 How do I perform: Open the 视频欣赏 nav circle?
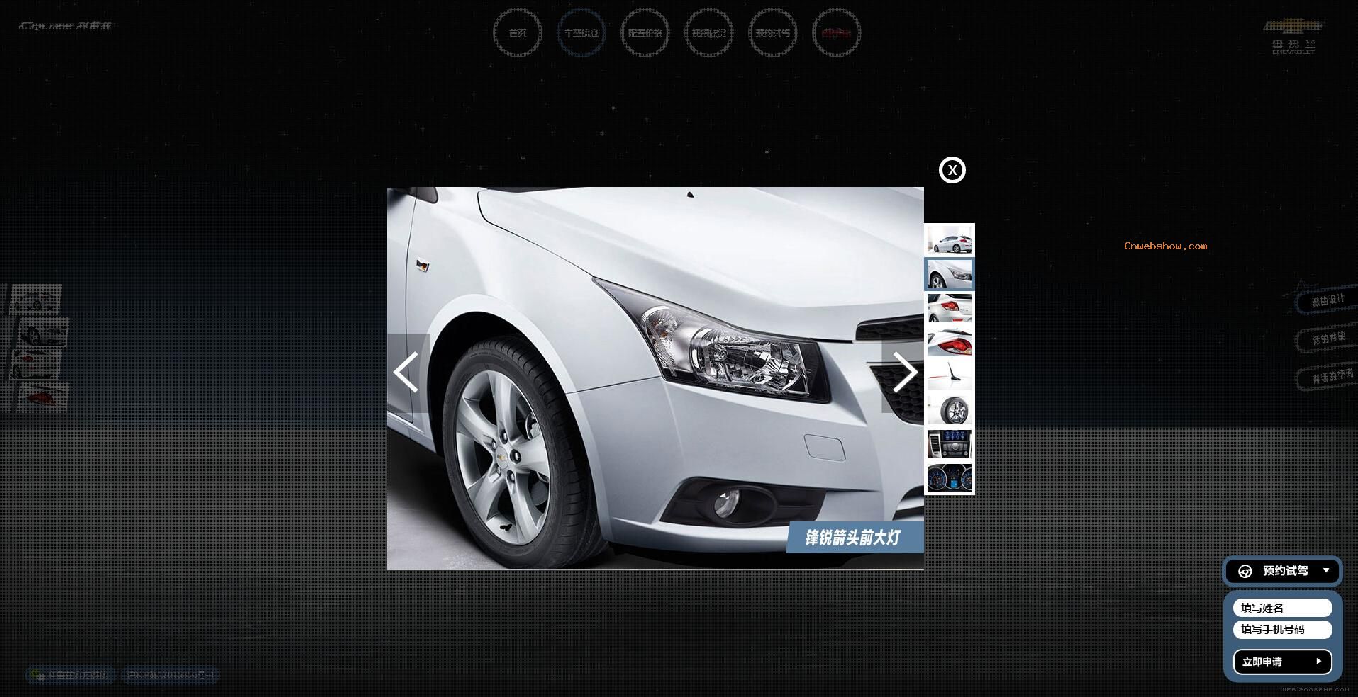pos(708,33)
